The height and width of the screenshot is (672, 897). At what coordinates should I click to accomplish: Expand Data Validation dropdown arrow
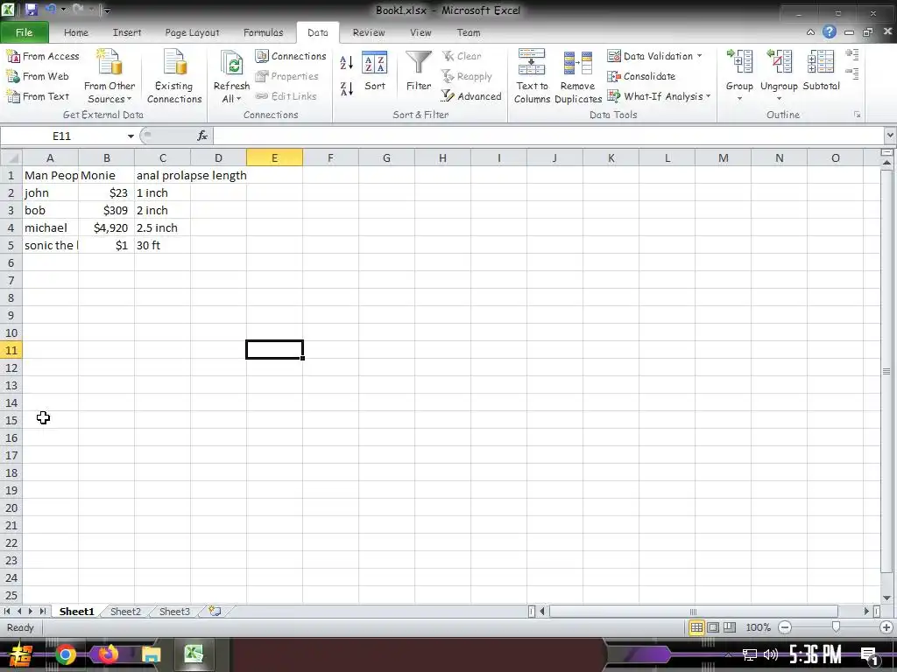[699, 56]
